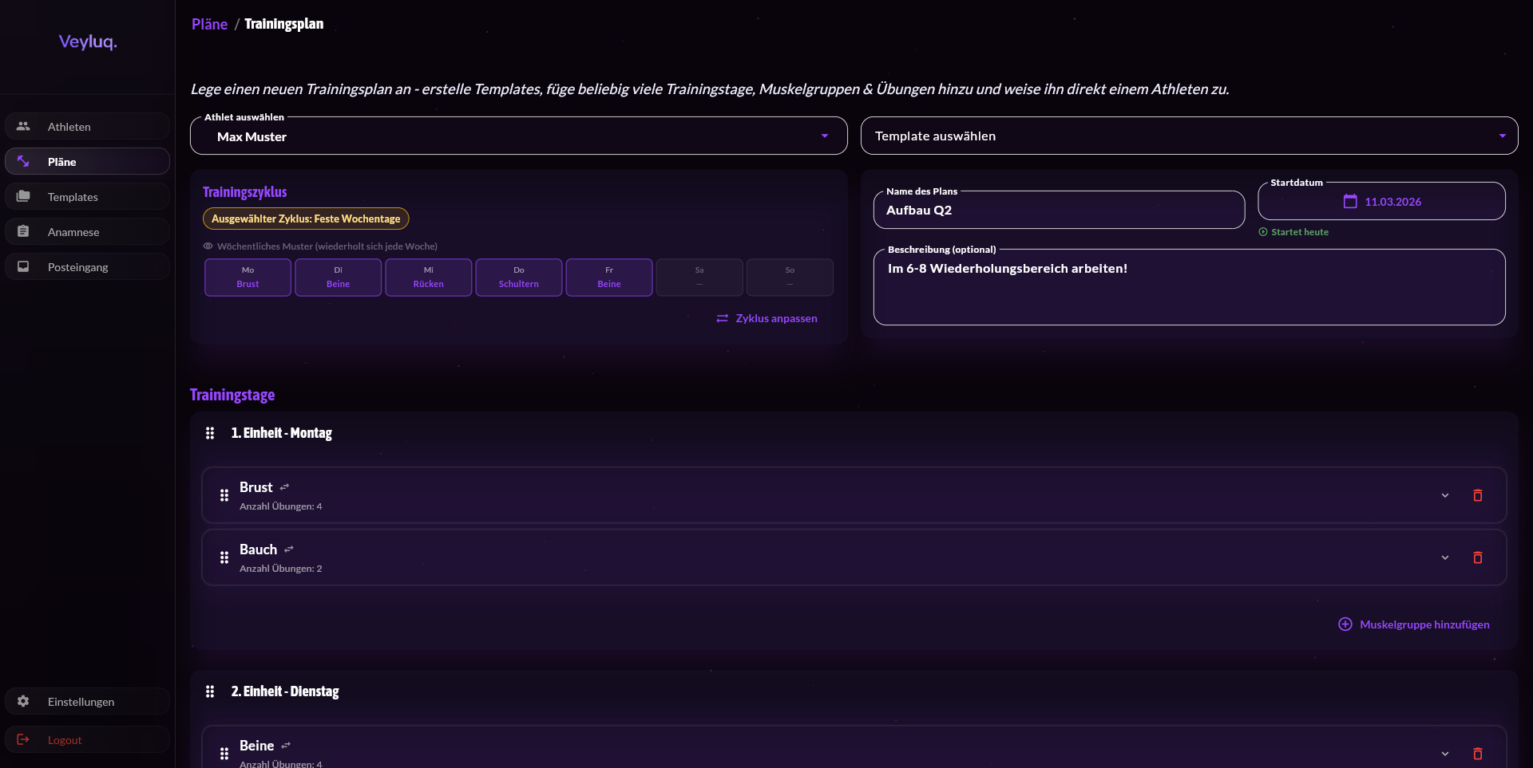This screenshot has height=768, width=1533.
Task: Toggle the Mi Rücken day tile
Action: [x=428, y=277]
